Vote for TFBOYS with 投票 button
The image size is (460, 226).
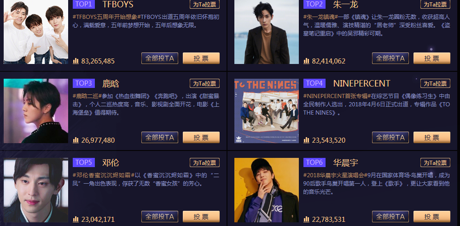(x=201, y=58)
